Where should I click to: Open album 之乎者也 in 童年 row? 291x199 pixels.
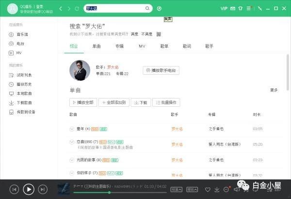click(x=216, y=129)
